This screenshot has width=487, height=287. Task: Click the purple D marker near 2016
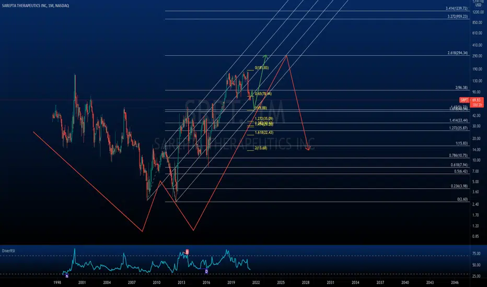tap(206, 271)
